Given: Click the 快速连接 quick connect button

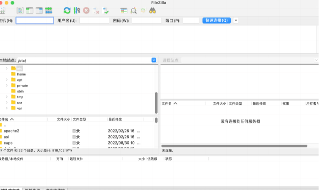Looking at the screenshot, I should 216,20.
